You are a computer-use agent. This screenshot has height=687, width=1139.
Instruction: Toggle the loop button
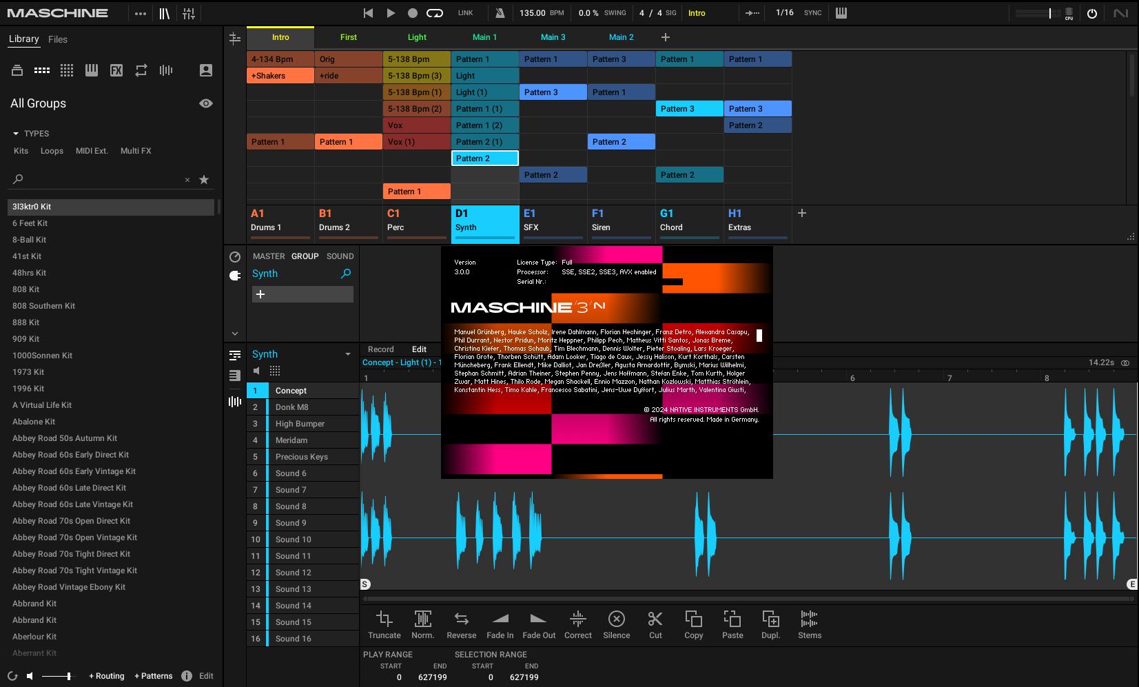point(435,13)
